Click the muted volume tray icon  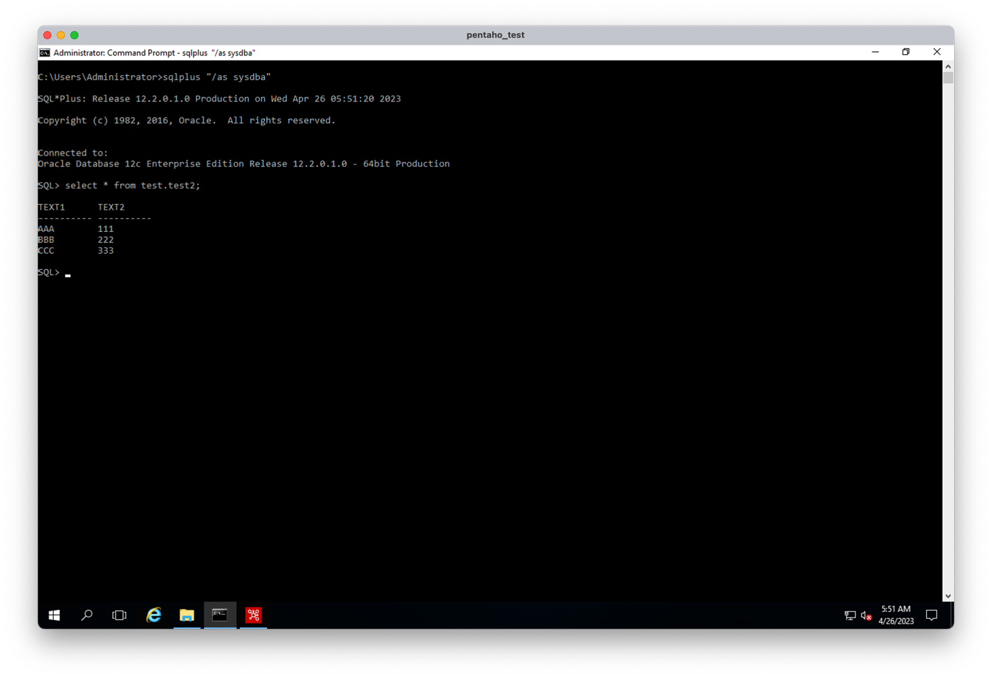click(866, 615)
